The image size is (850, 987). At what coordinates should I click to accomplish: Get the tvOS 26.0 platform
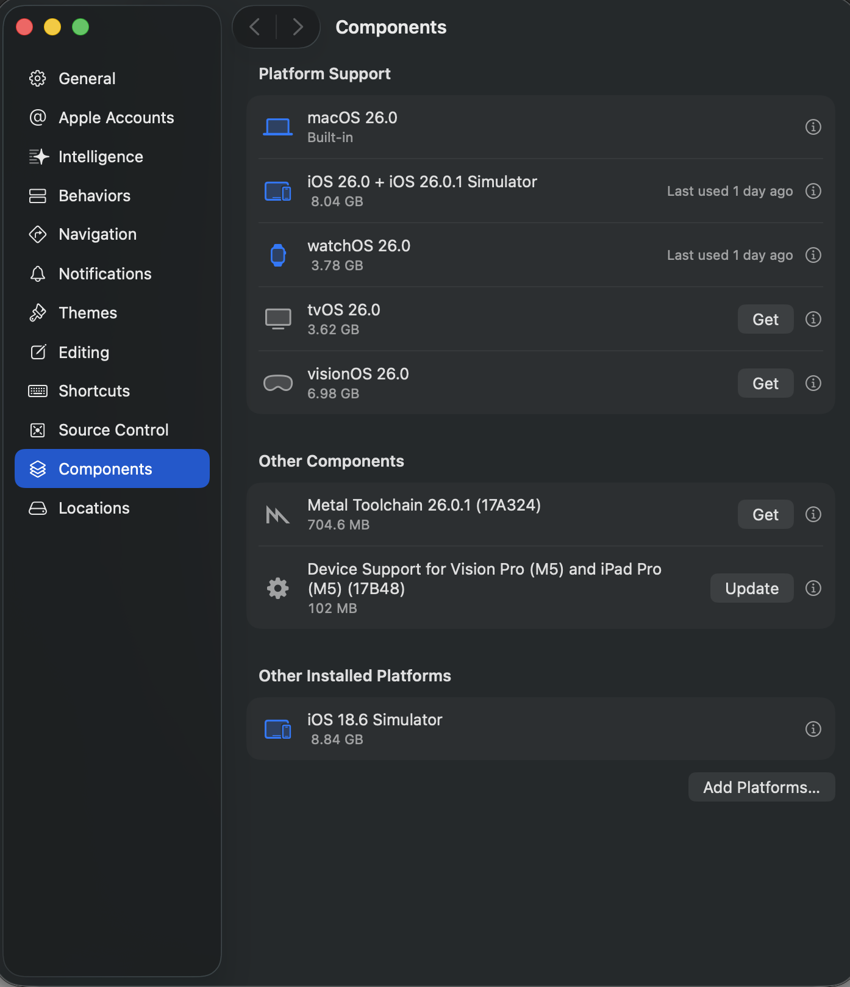tap(765, 319)
